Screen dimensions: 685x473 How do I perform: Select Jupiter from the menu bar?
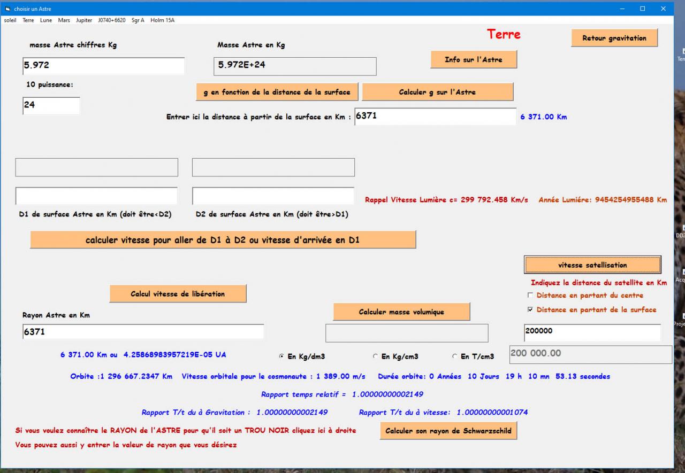tap(84, 20)
